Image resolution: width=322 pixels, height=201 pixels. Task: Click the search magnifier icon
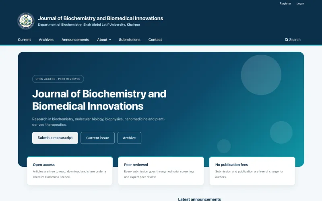pyautogui.click(x=287, y=39)
